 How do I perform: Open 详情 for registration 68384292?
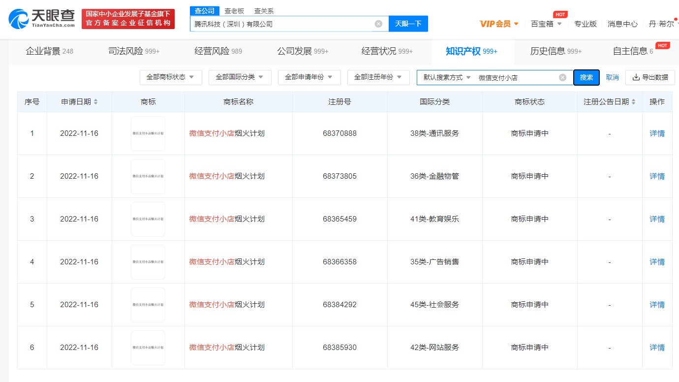coord(657,305)
